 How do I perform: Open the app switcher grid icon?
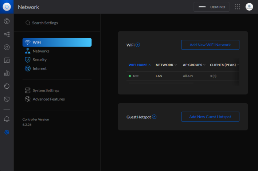coord(238,7)
